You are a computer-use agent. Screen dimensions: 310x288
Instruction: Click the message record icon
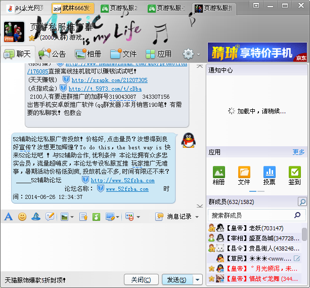(159, 217)
